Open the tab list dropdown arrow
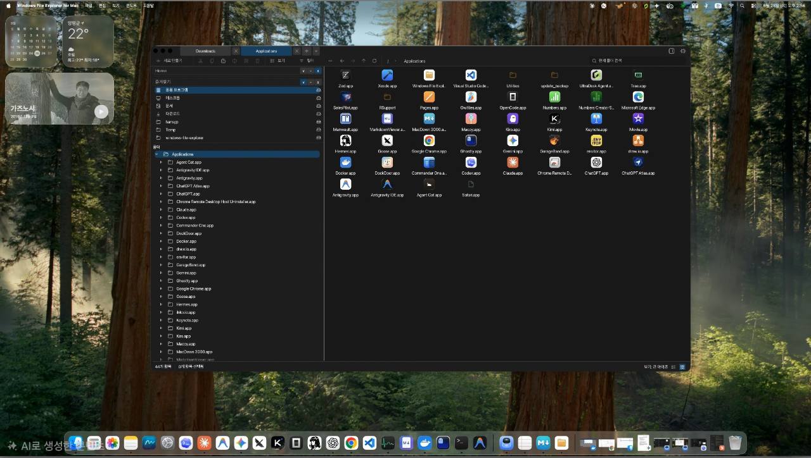 [x=316, y=51]
